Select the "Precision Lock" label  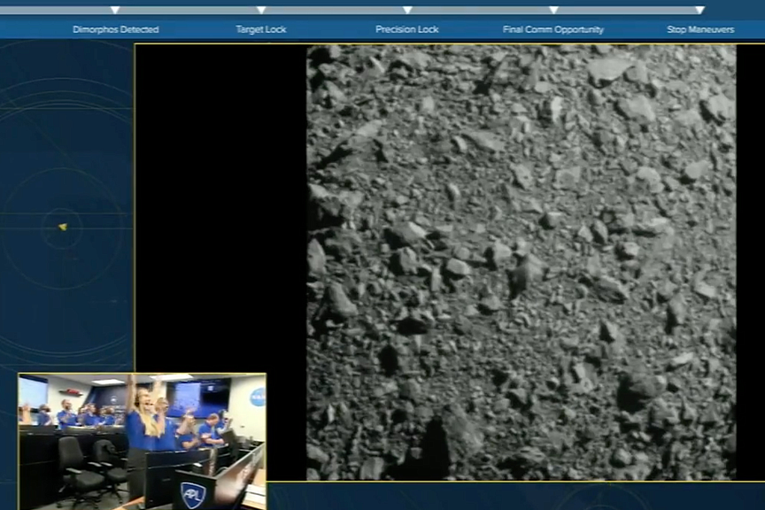tap(407, 29)
